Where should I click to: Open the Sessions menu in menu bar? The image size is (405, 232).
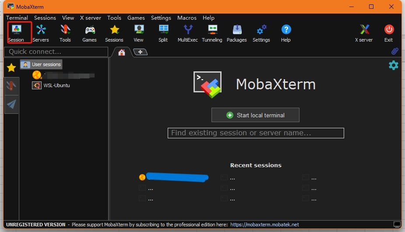coord(45,18)
